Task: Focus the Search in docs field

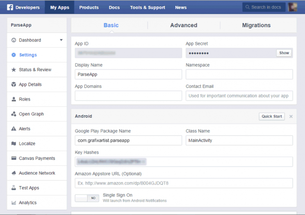Action: [x=264, y=7]
